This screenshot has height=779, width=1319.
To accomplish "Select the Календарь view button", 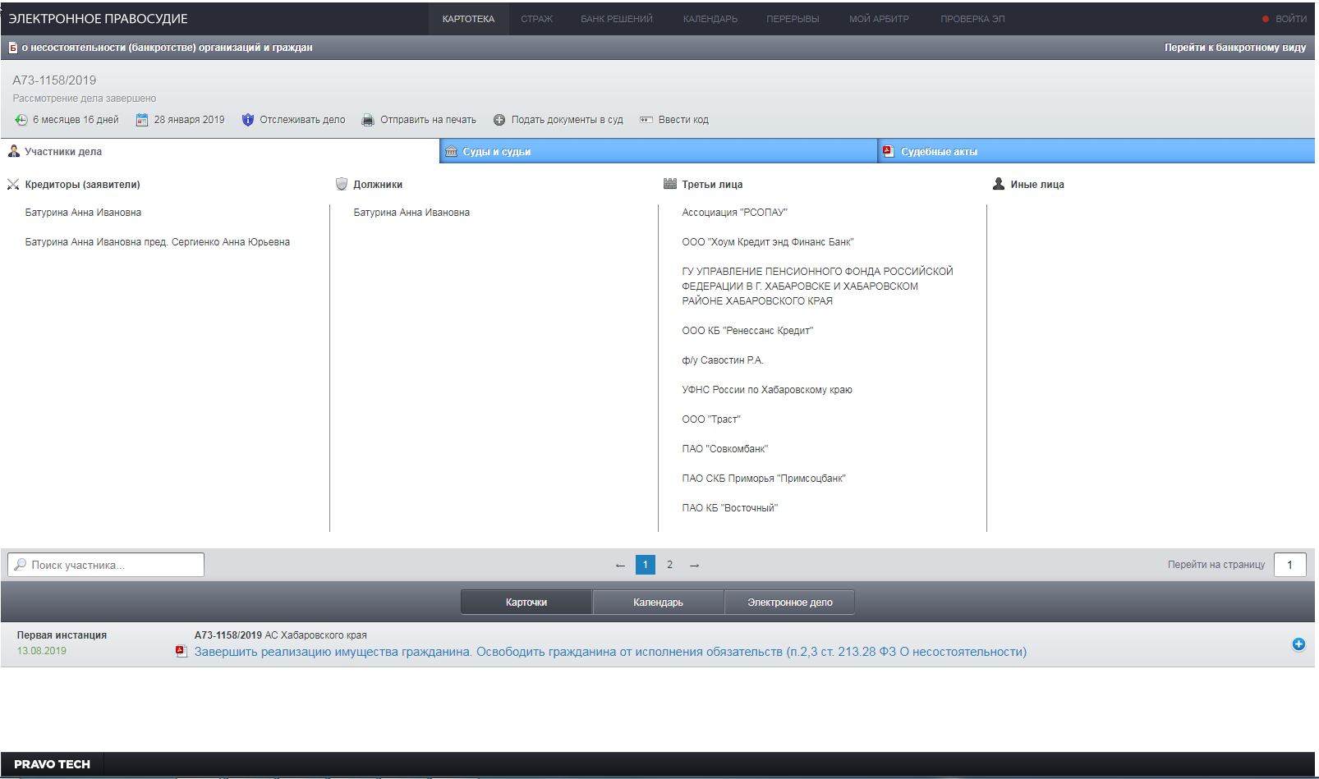I will click(x=658, y=603).
